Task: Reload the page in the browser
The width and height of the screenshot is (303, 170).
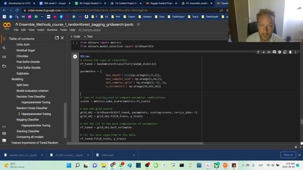Action: click(x=17, y=10)
